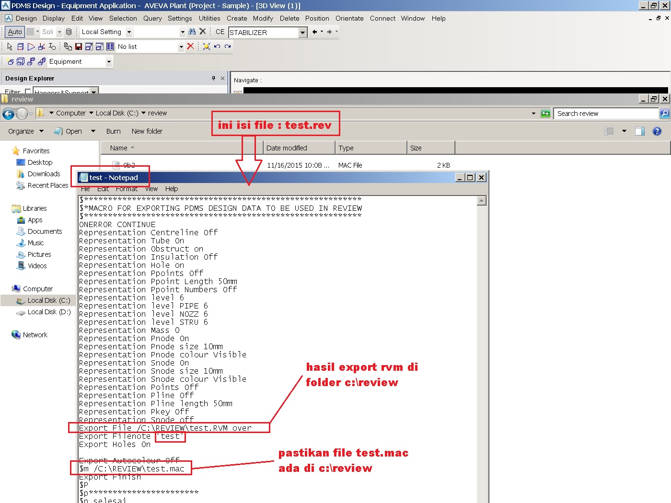The width and height of the screenshot is (671, 503).
Task: Open the Local Setting dropdown arrow
Action: [129, 32]
